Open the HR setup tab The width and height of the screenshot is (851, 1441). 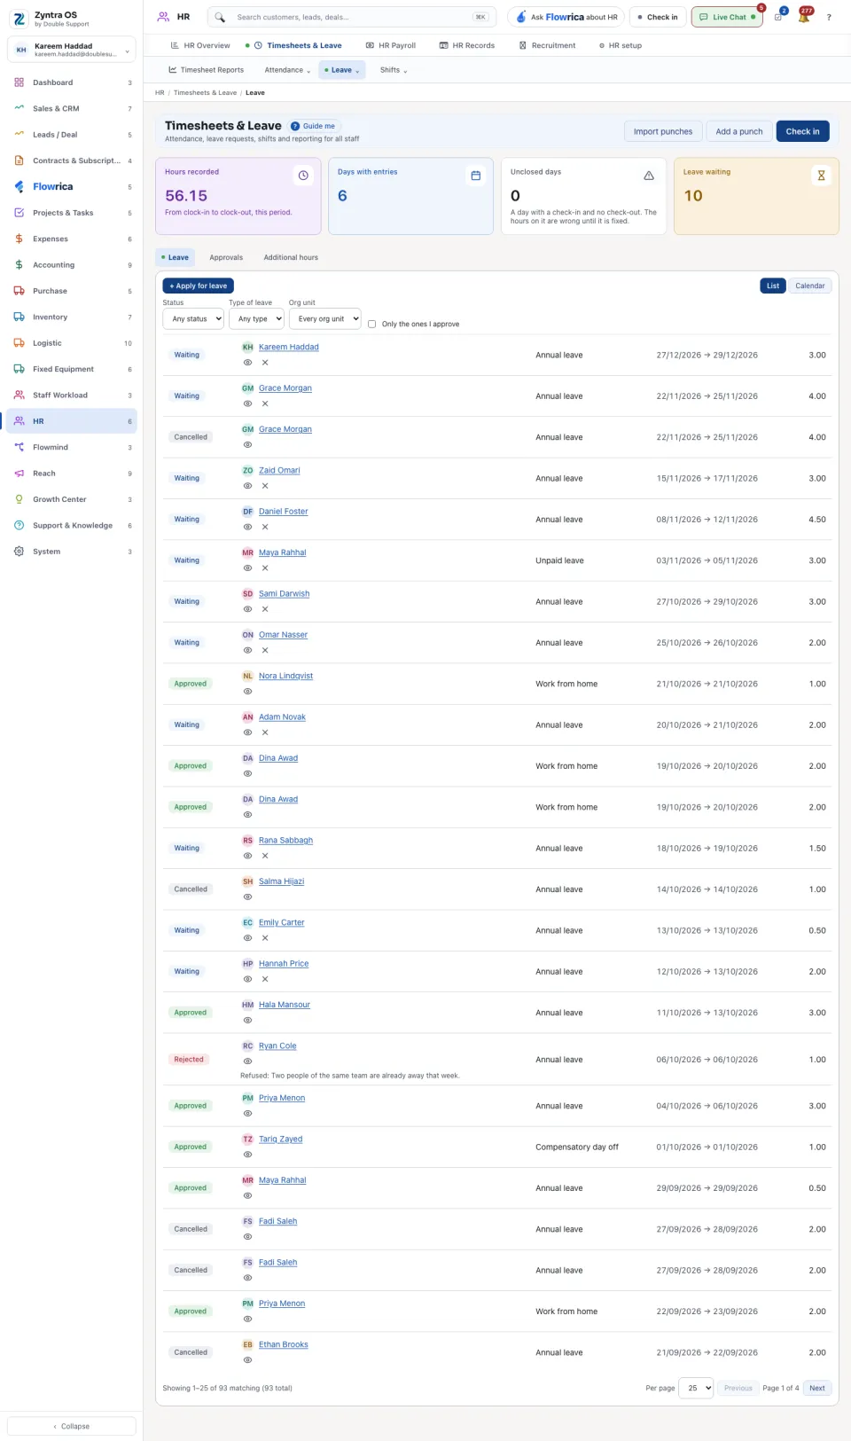pos(621,45)
